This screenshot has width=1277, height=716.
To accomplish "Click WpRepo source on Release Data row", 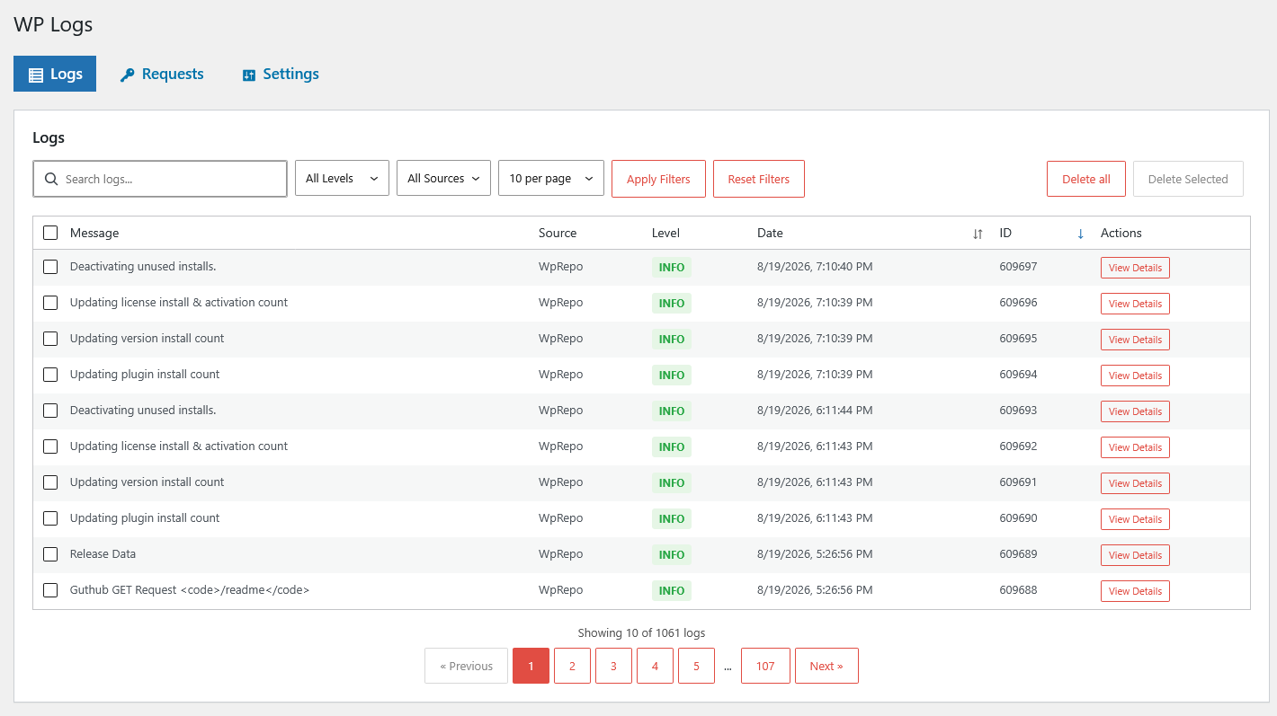I will click(560, 554).
